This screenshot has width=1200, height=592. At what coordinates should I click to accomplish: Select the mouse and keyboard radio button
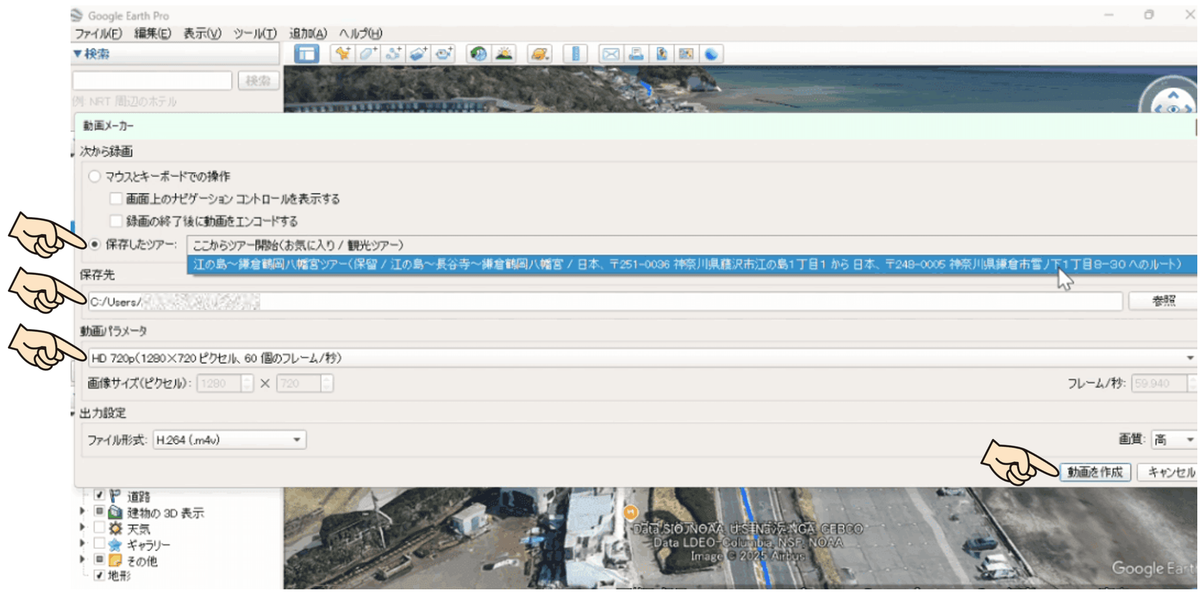pos(95,177)
